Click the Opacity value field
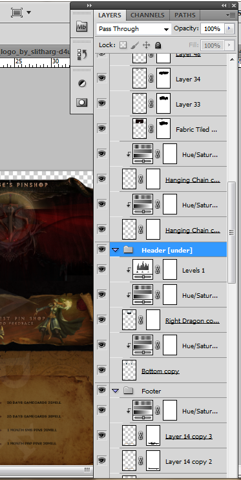The image size is (241, 480). [212, 29]
